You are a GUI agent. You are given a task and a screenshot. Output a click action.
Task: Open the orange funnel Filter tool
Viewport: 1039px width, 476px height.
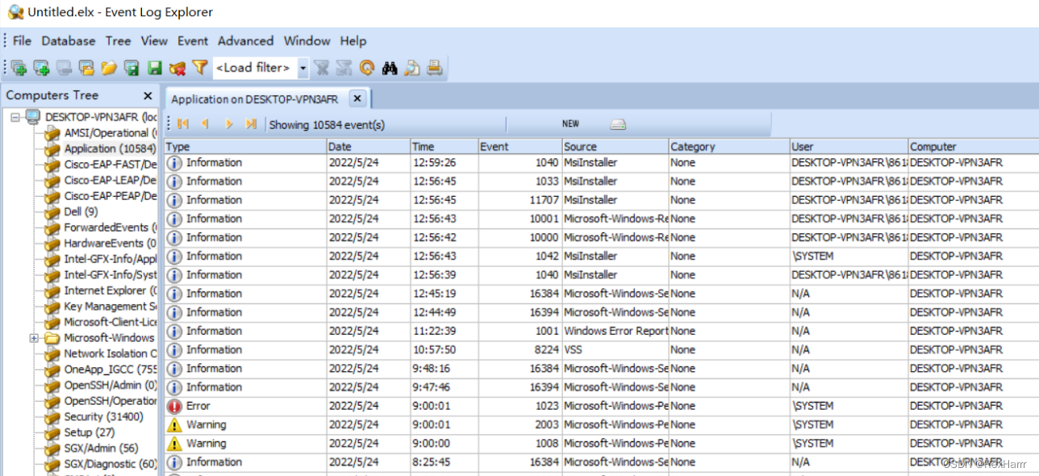[x=199, y=69]
